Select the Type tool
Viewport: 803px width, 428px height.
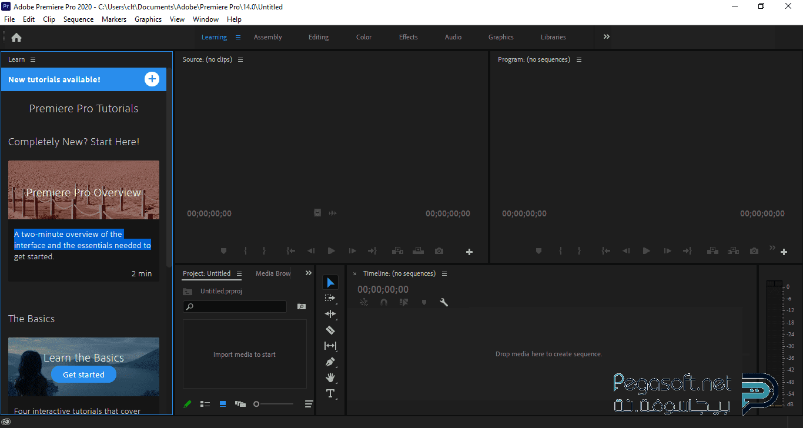330,393
